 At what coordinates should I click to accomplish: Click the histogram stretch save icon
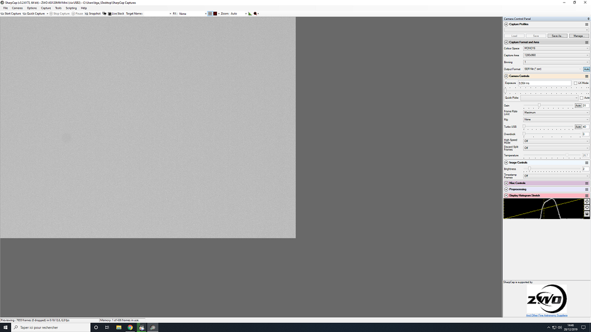coord(587,214)
